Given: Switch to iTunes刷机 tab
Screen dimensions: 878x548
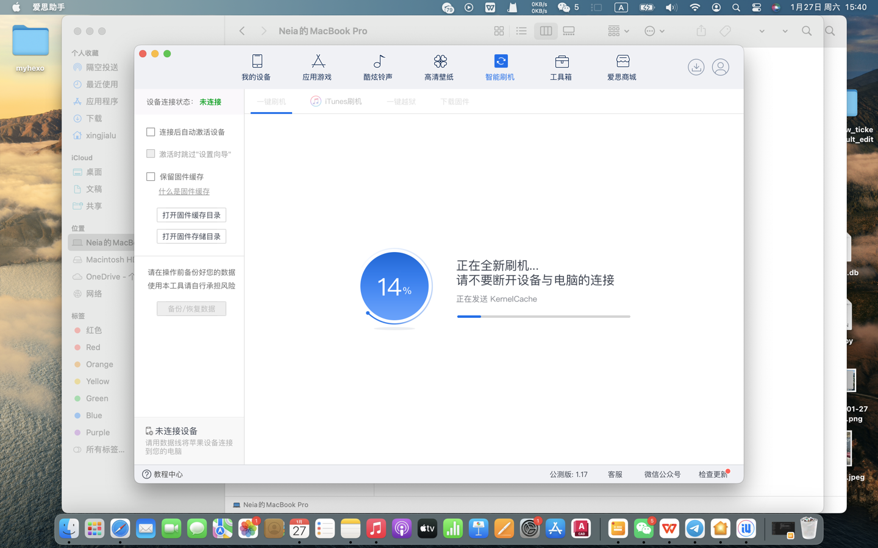Looking at the screenshot, I should coord(336,102).
